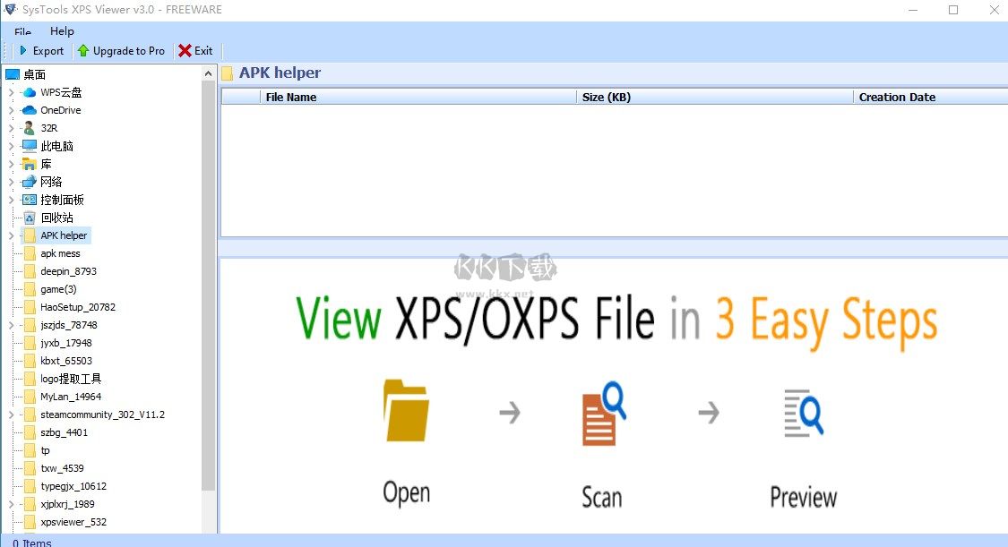Click the 控制面板 control panel icon
Viewport: 1008px width, 547px height.
[29, 199]
